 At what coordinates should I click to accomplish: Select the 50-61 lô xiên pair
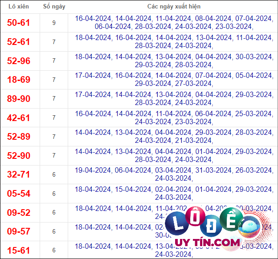(x=18, y=23)
